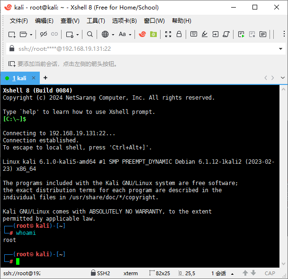Launch Xmanager via the red swirl icon
This screenshot has width=288, height=279.
point(143,34)
